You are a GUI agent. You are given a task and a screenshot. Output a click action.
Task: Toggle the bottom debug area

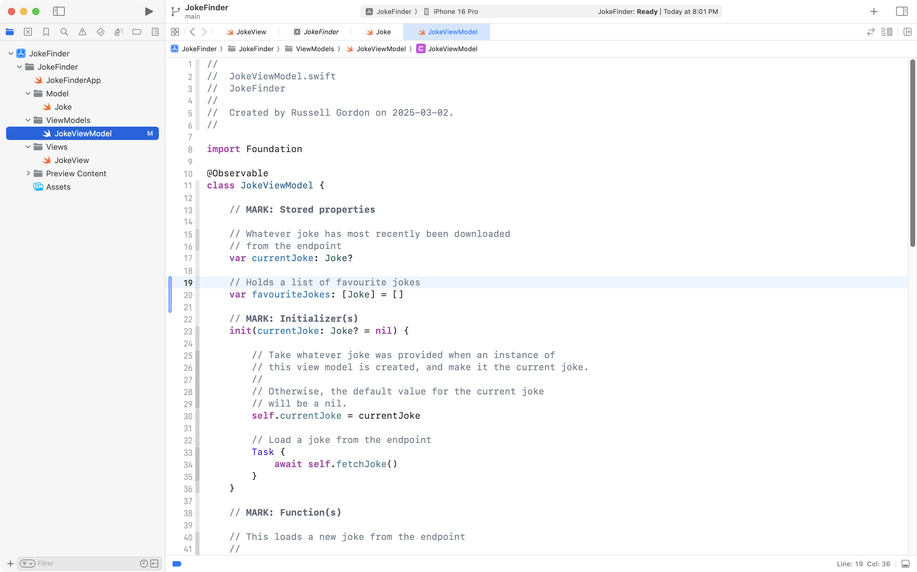pos(905,564)
